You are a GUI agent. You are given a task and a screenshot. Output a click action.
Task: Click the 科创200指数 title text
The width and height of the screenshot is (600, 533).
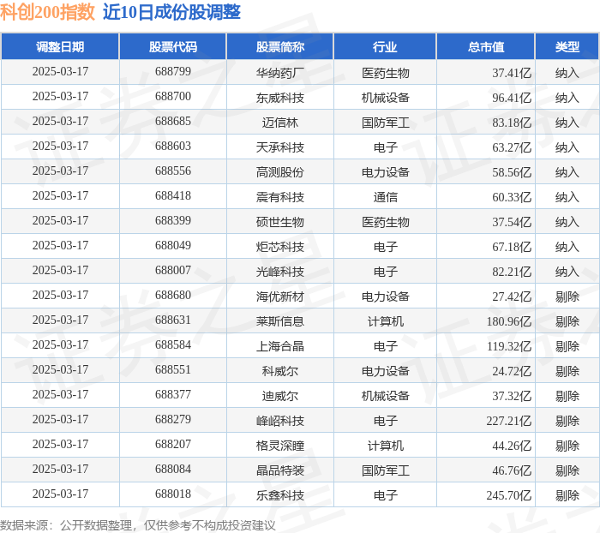47,12
